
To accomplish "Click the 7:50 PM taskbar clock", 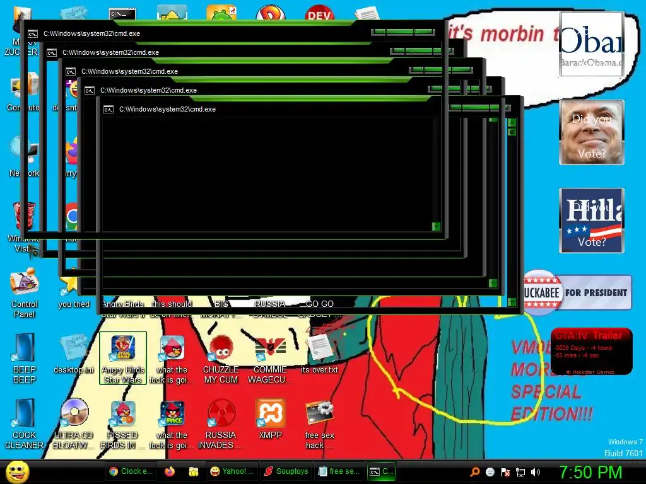I will (590, 472).
